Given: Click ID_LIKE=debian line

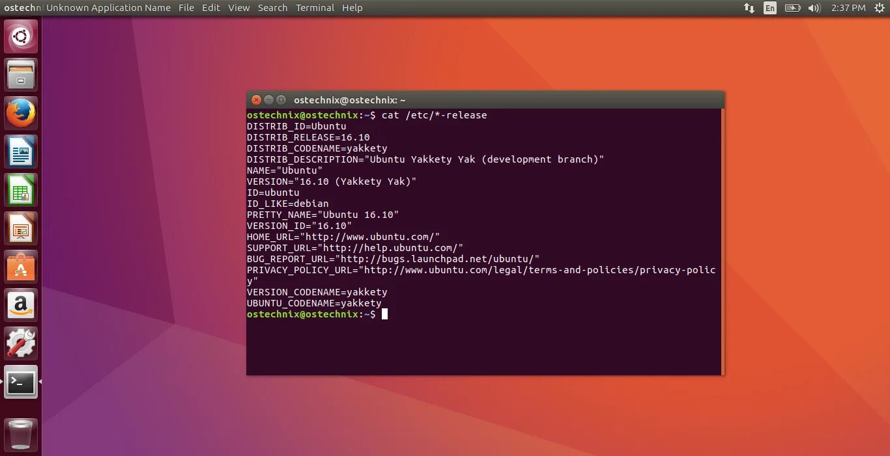Looking at the screenshot, I should 288,204.
